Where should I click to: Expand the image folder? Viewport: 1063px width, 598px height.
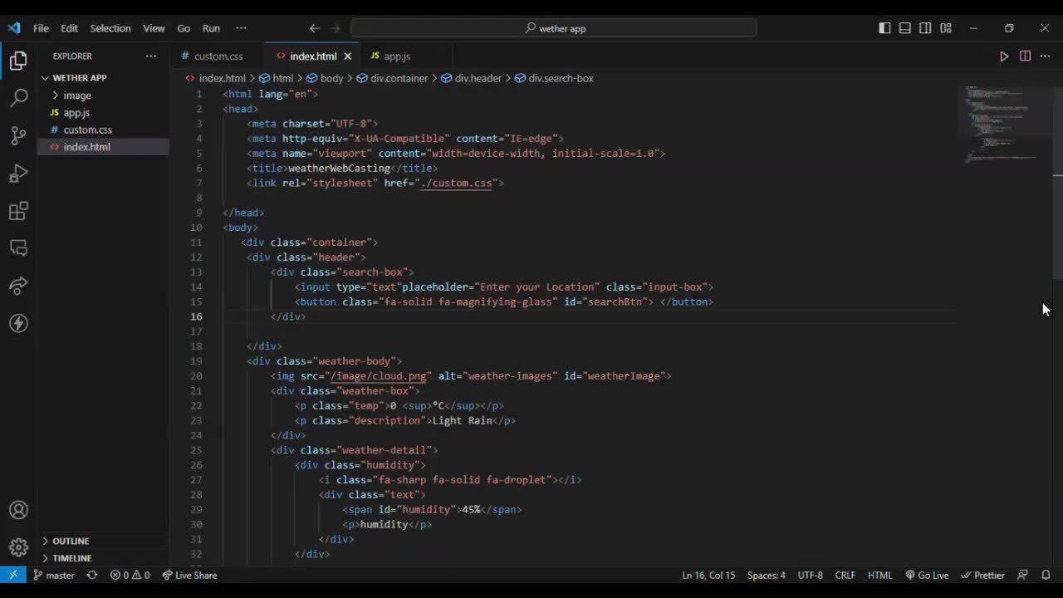(x=103, y=96)
